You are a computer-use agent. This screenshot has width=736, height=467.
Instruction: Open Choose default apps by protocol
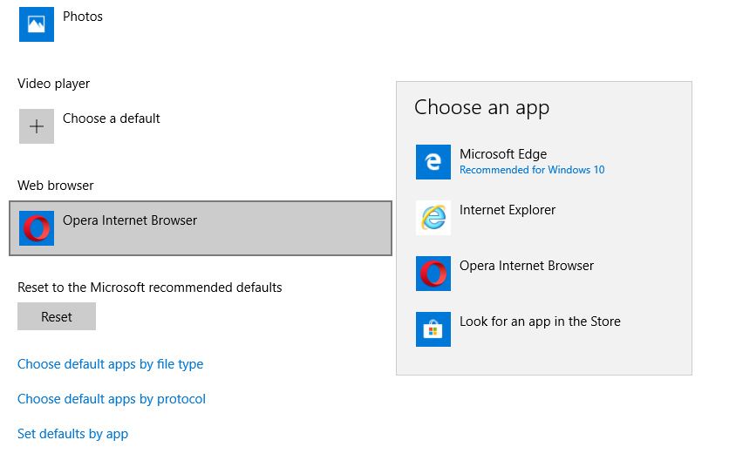[112, 399]
